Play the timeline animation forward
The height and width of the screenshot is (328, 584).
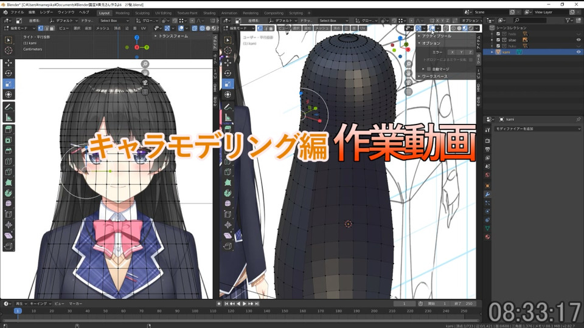pyautogui.click(x=245, y=304)
